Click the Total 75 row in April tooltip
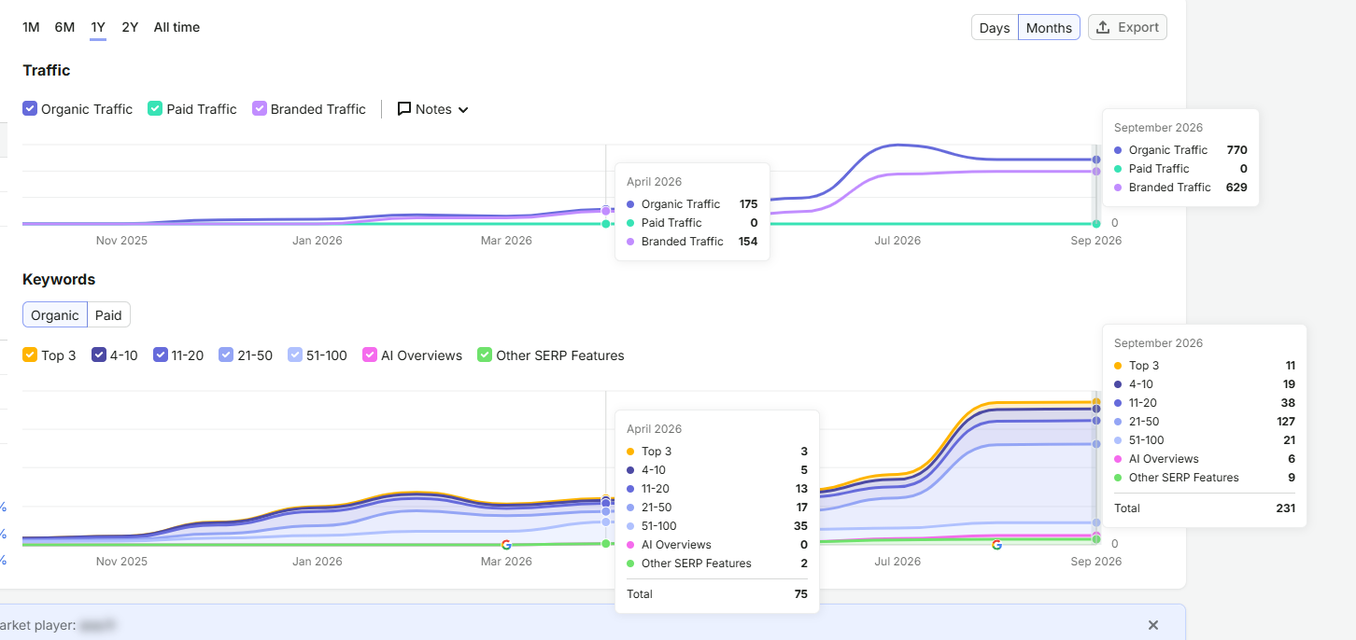The height and width of the screenshot is (640, 1356). click(717, 594)
